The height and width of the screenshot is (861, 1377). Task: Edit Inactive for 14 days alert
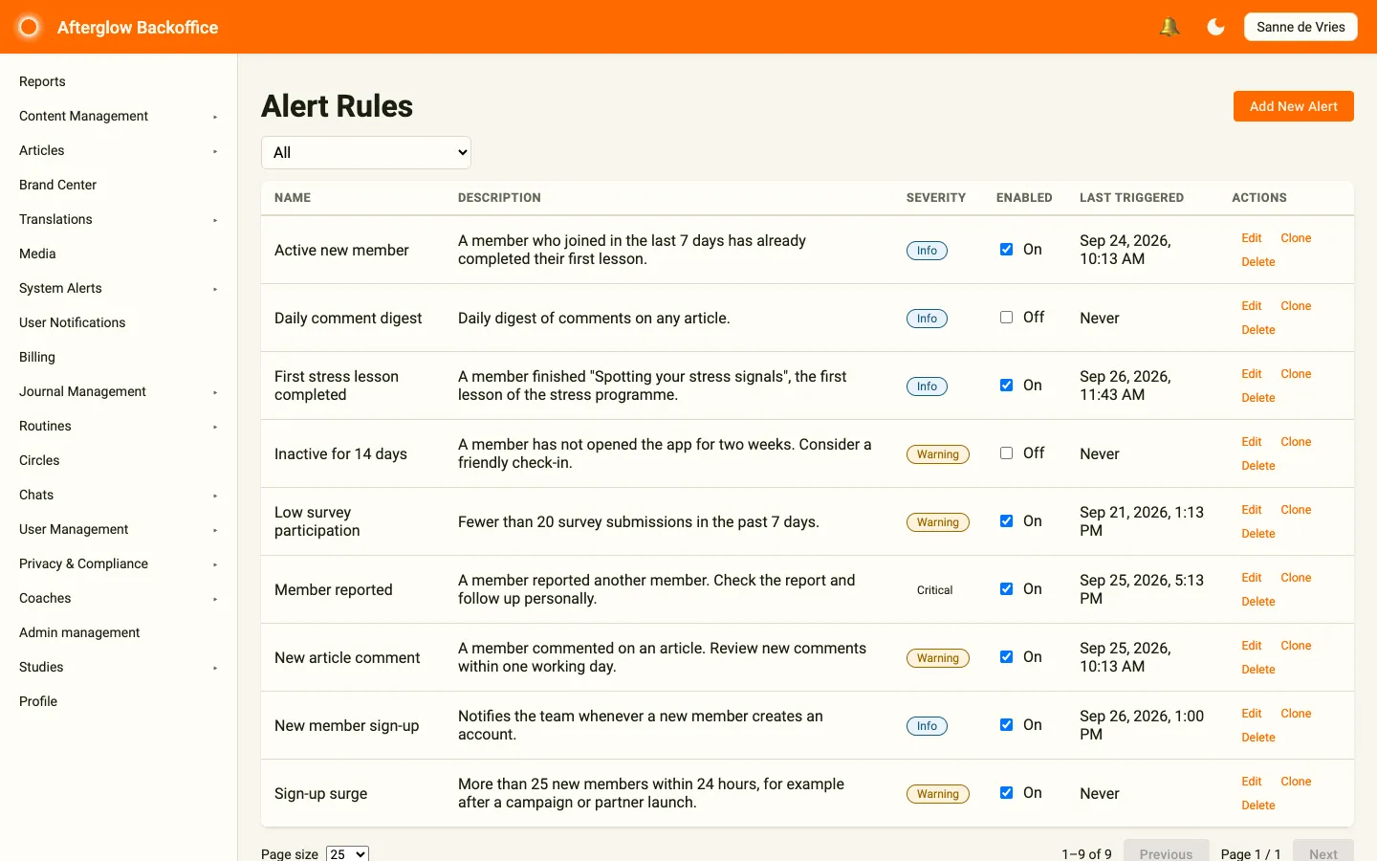1252,442
